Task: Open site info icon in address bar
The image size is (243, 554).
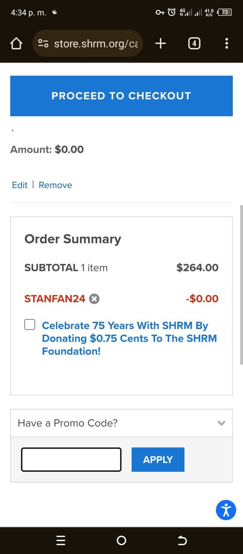Action: 43,44
